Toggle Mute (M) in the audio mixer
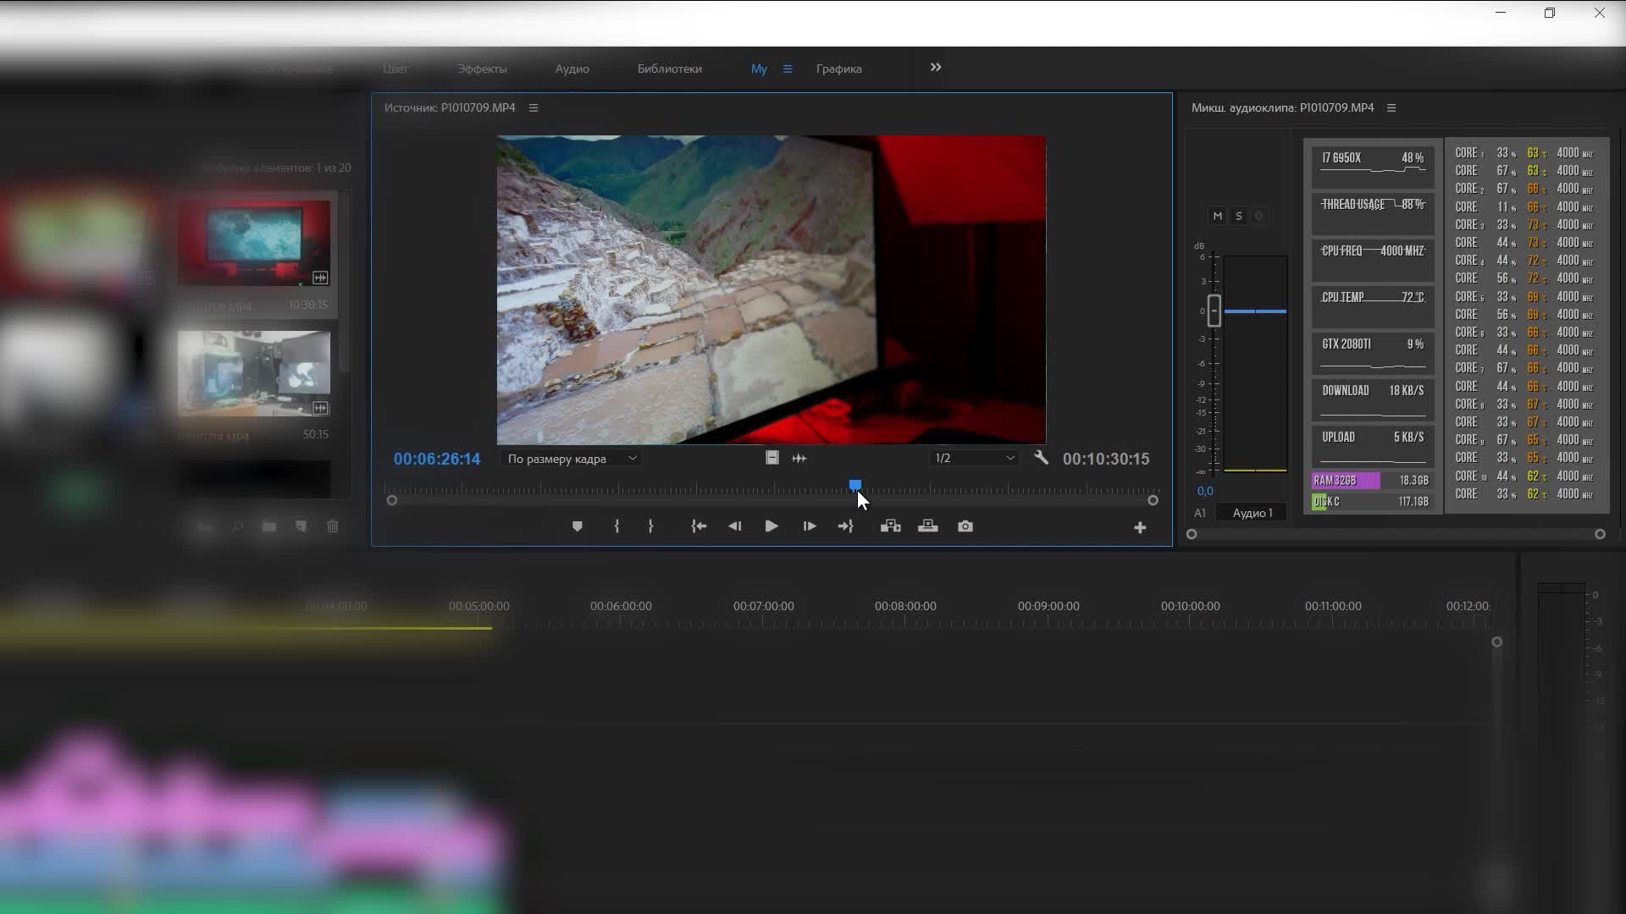1626x914 pixels. [1217, 216]
